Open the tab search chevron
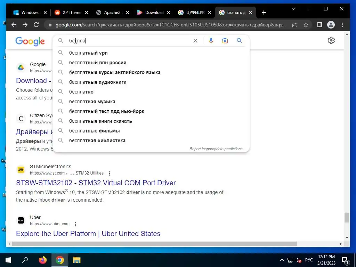The image size is (356, 267). (x=294, y=9)
